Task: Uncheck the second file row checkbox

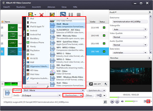Action: pos(2,35)
